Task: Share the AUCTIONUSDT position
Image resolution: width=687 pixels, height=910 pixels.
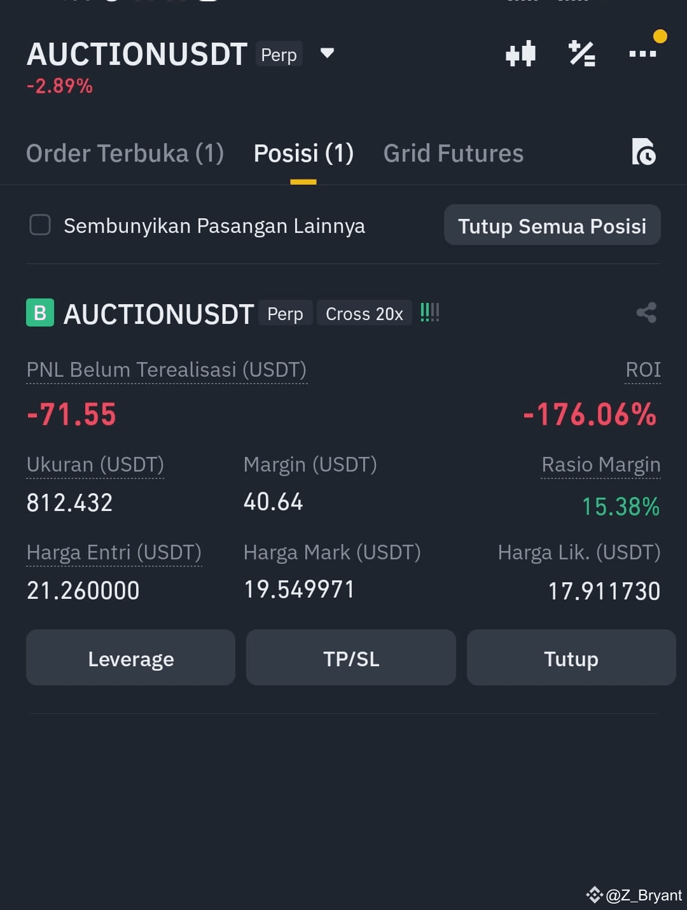Action: click(646, 312)
